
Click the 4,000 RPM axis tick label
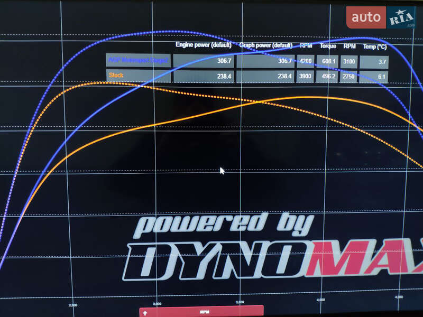tap(321, 300)
